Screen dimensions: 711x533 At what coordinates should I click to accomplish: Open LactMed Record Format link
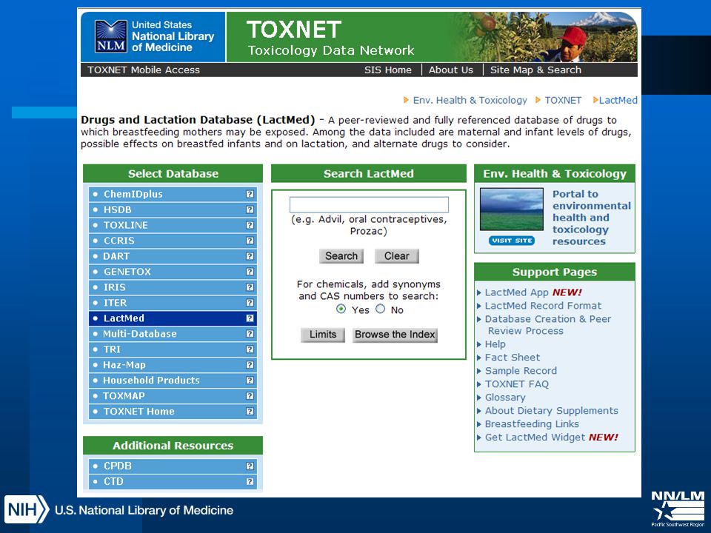(x=543, y=306)
